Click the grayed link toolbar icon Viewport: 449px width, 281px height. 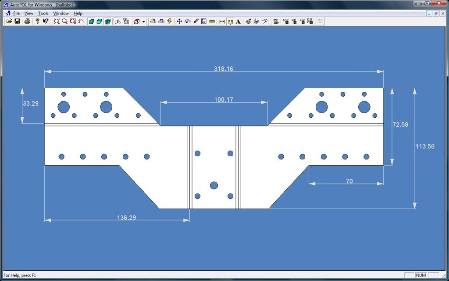pos(320,21)
